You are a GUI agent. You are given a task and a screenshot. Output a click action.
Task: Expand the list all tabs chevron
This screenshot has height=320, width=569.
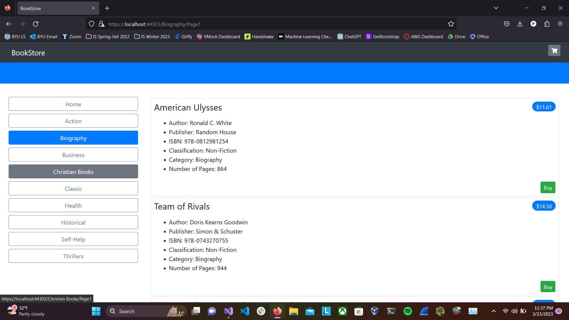pyautogui.click(x=496, y=8)
